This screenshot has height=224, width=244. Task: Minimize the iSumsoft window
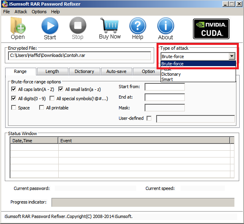pos(225,4)
